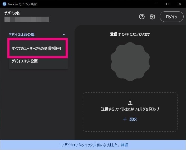Click the 送信するファイルまたはフォルダをドロップ text
Image resolution: width=186 pixels, height=150 pixels.
click(x=130, y=109)
